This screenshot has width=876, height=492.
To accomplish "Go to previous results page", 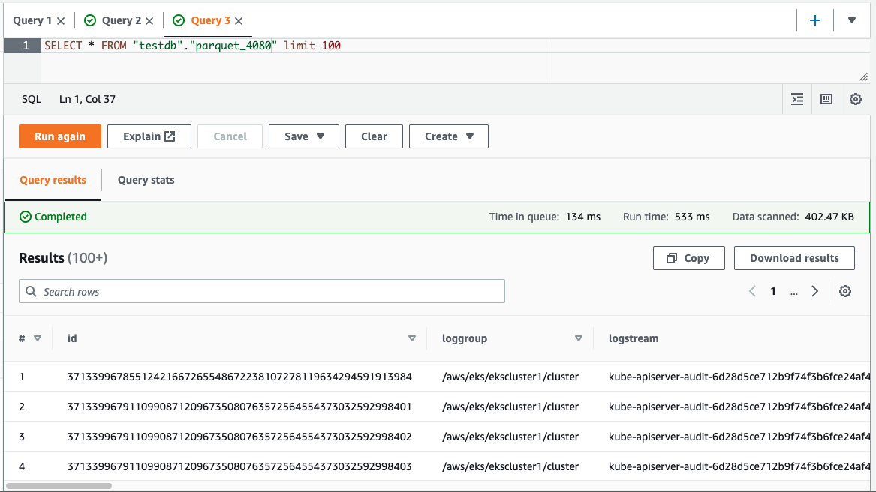I will tap(752, 292).
